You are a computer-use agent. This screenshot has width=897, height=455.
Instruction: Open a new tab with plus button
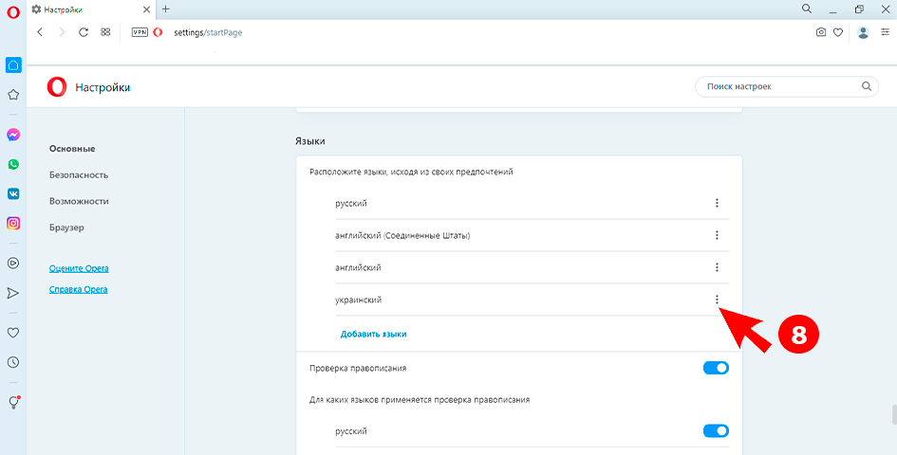(x=166, y=9)
